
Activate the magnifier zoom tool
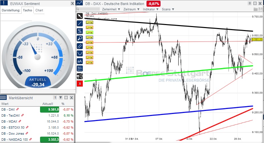point(80,38)
